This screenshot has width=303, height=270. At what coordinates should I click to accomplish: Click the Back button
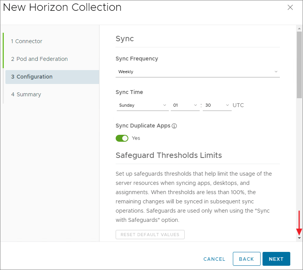click(x=246, y=259)
